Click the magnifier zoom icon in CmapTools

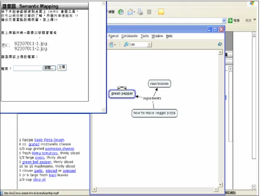click(x=126, y=44)
